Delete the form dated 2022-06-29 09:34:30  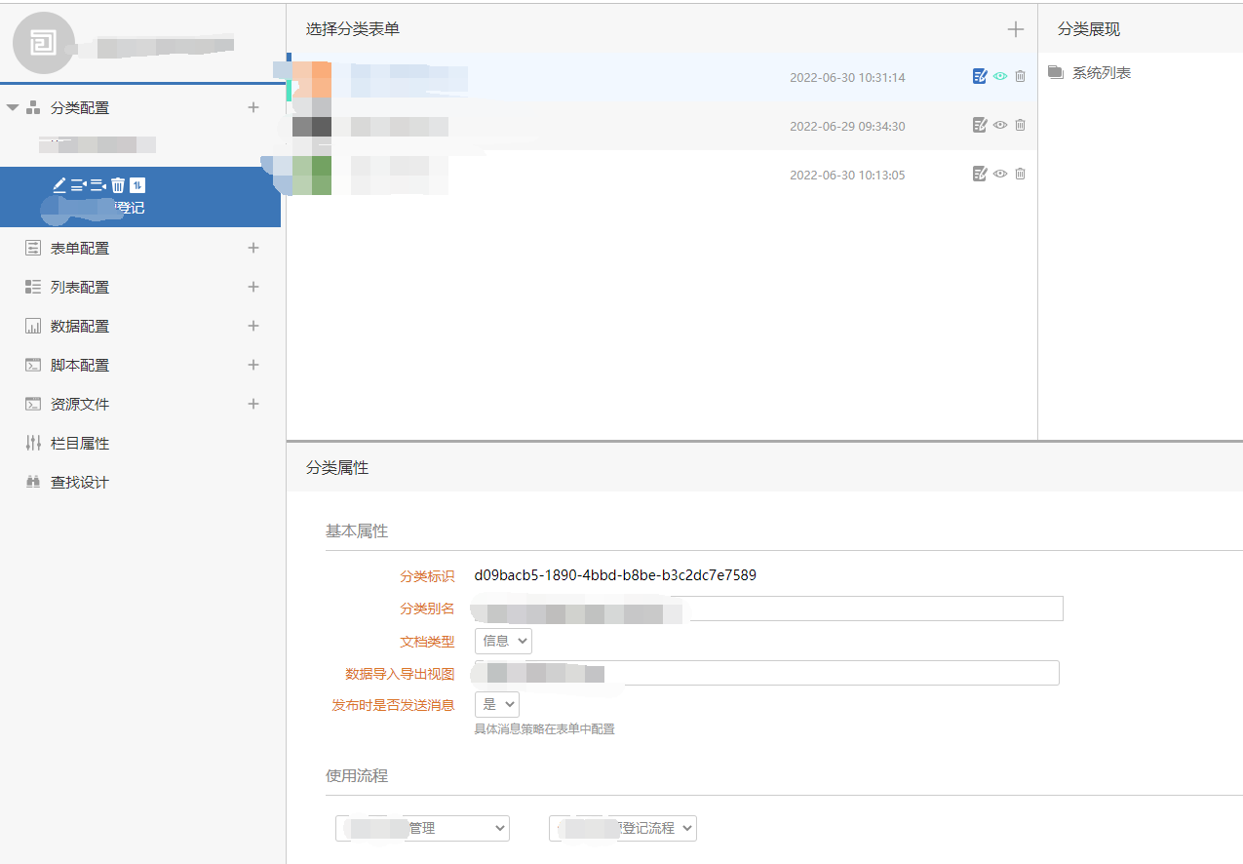point(1020,125)
